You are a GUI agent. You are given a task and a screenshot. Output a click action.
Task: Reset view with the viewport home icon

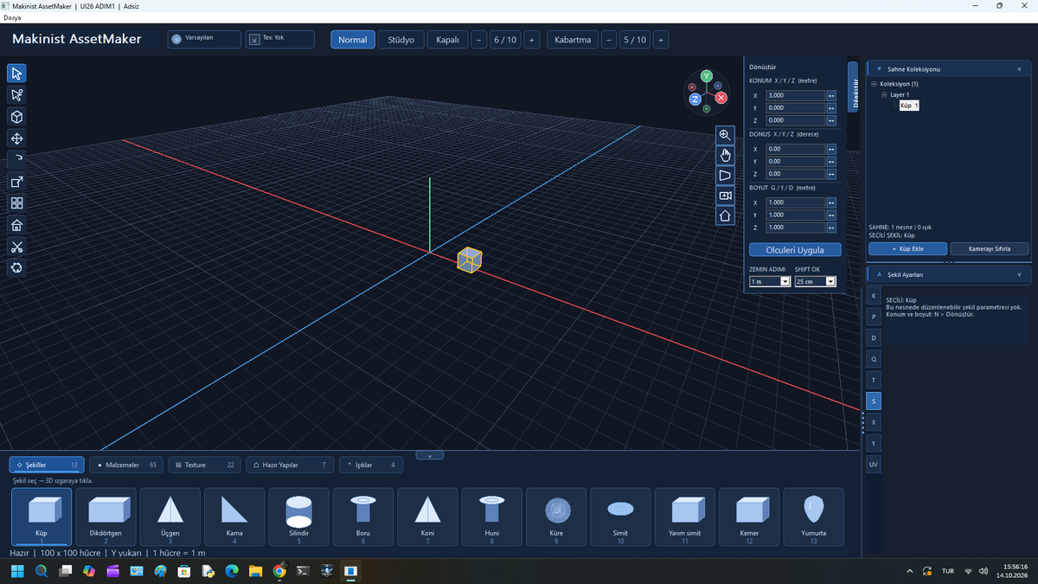coord(725,215)
